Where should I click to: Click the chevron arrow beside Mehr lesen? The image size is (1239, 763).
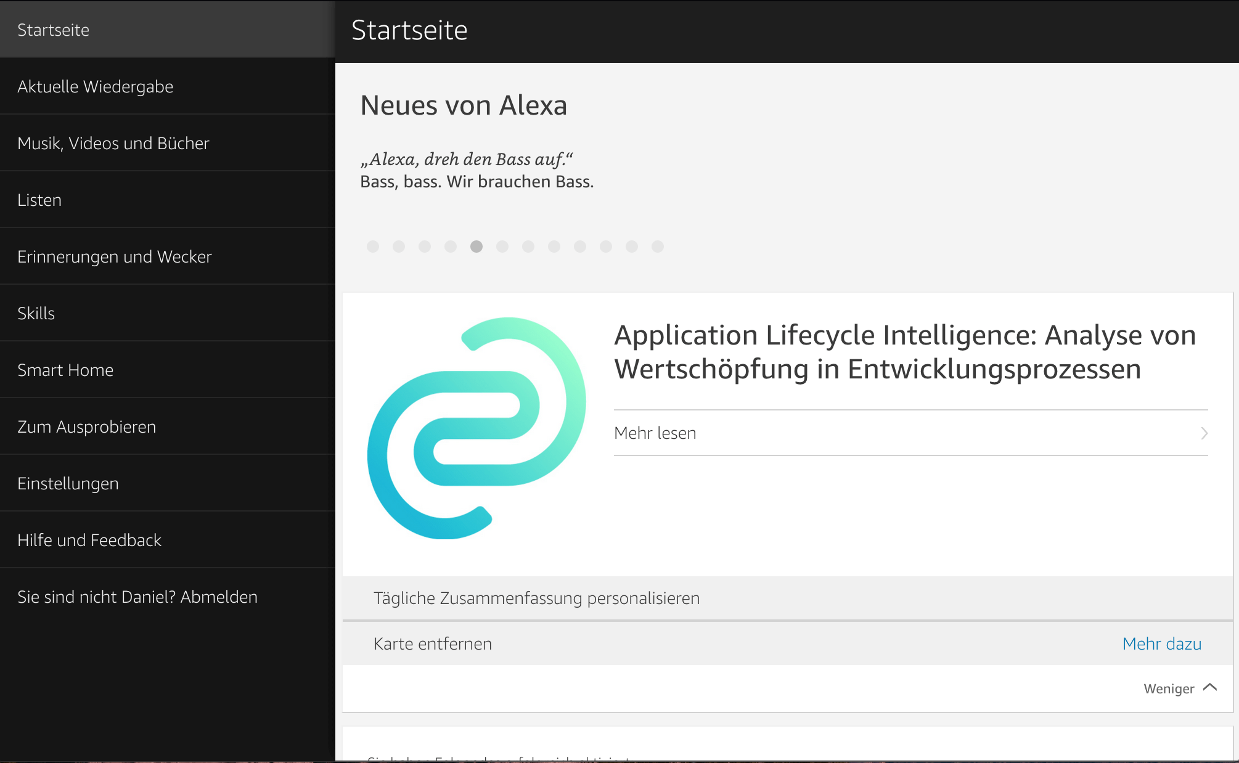coord(1204,433)
